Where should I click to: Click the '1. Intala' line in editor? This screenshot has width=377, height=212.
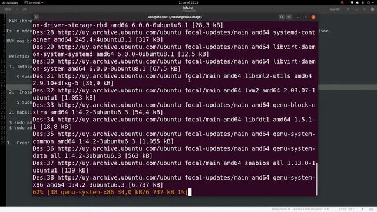point(20,67)
